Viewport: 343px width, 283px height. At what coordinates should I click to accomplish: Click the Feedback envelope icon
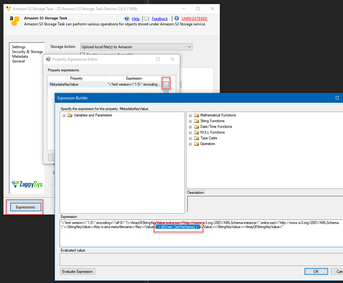tap(146, 18)
